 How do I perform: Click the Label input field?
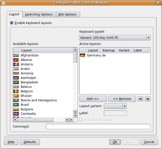tap(115, 113)
